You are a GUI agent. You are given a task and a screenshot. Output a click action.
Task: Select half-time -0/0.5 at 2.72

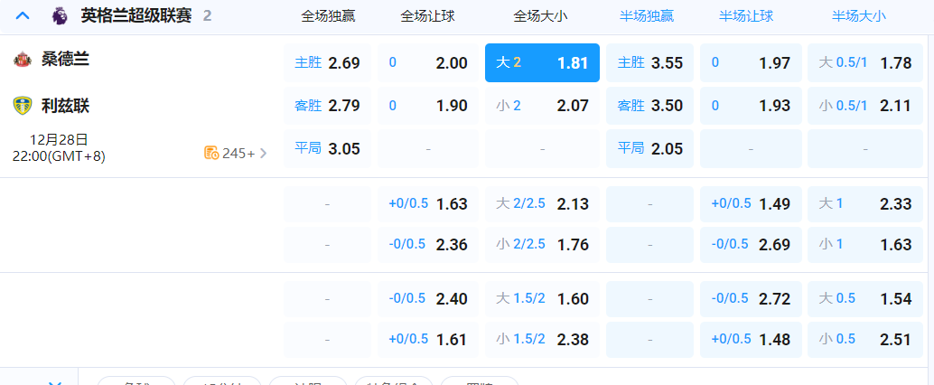(x=751, y=298)
